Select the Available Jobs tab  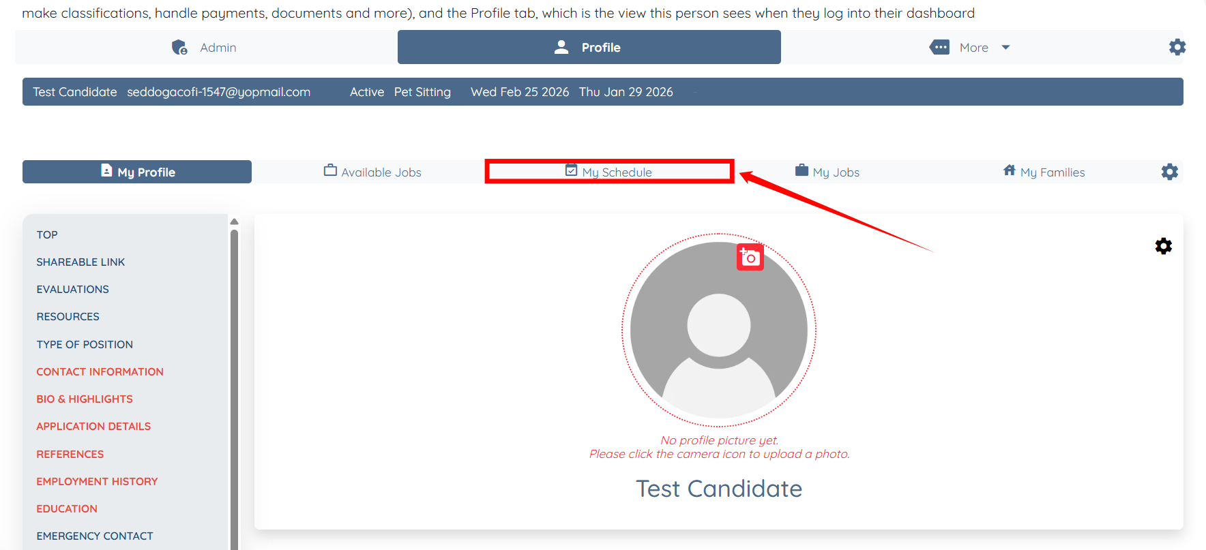[x=372, y=172]
